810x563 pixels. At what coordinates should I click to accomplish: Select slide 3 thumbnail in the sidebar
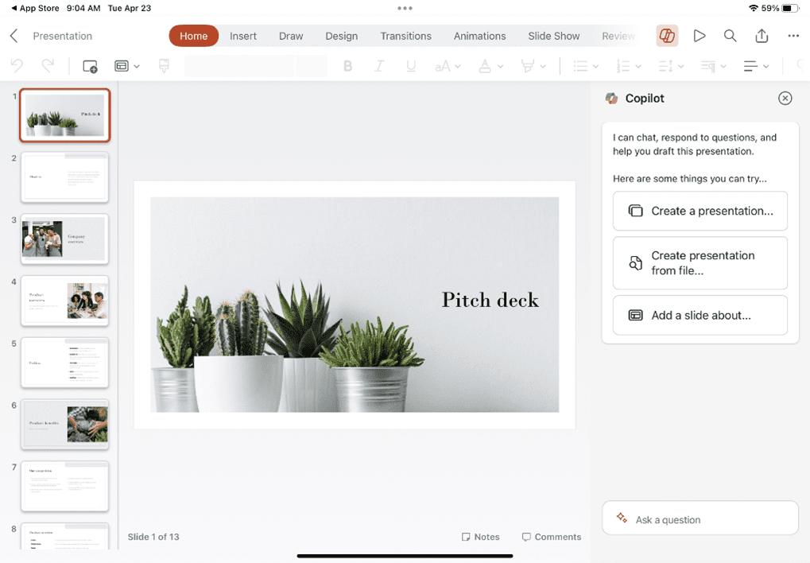tap(64, 239)
